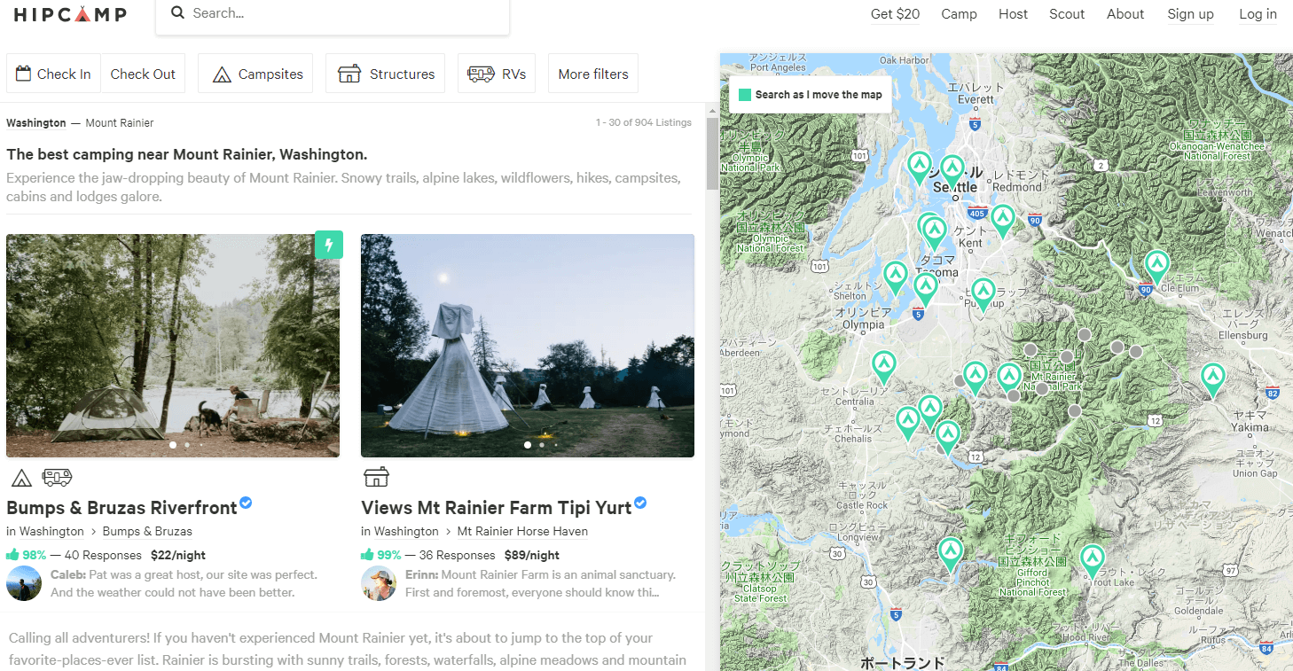Screen dimensions: 1293x671
Task: Click the search magnifier icon
Action: pos(177,13)
